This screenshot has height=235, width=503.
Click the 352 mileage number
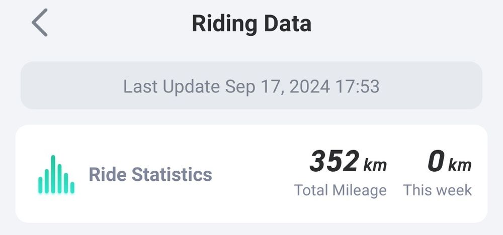[334, 162]
